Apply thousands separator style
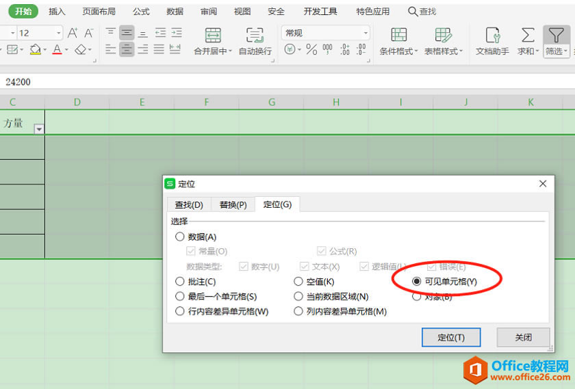 click(327, 49)
